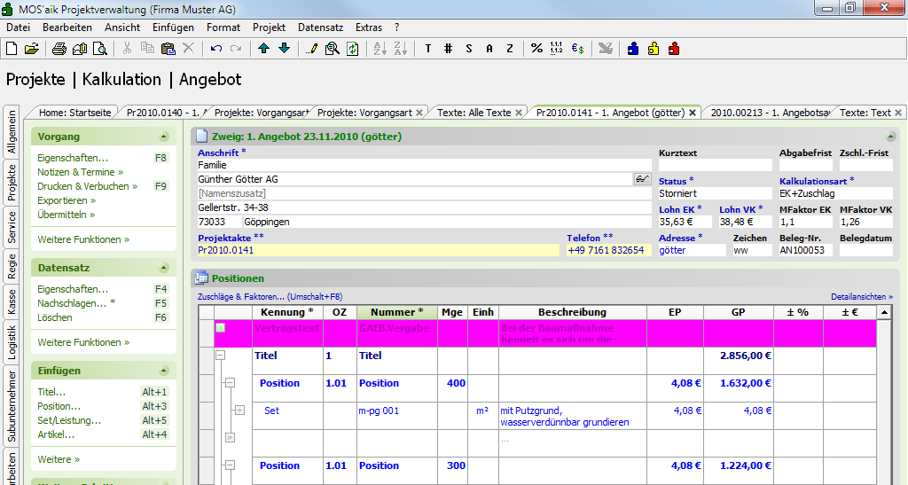This screenshot has height=485, width=908.
Task: Switch to the Home: Startseite tab
Action: (x=74, y=113)
